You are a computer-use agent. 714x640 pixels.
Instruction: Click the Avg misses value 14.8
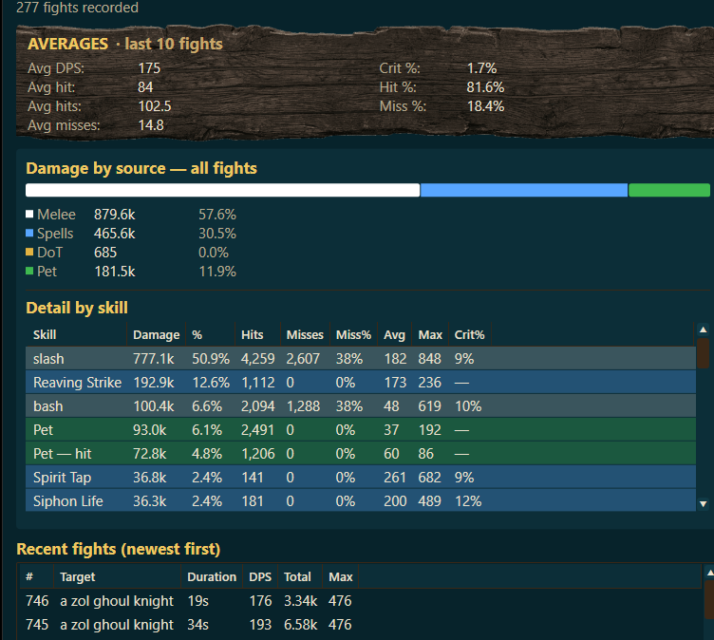point(151,125)
